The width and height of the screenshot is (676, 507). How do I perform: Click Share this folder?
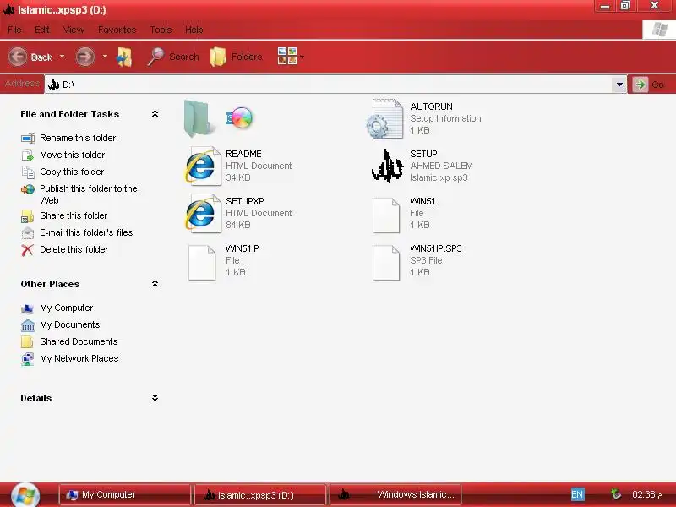74,215
